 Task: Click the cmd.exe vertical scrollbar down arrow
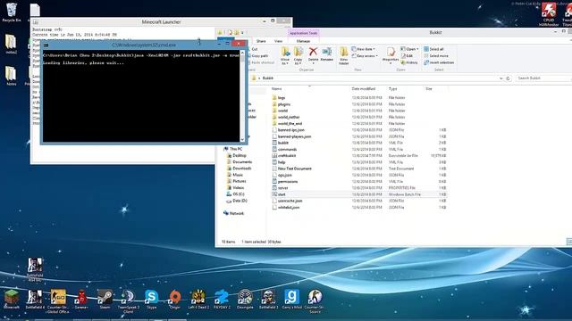point(242,139)
